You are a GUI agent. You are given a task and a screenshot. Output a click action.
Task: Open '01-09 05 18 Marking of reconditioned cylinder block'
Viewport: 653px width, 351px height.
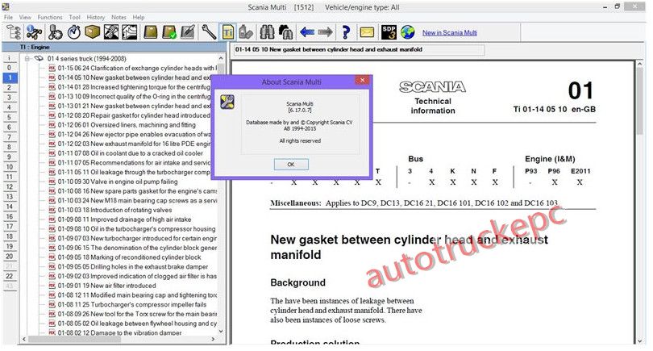(129, 257)
